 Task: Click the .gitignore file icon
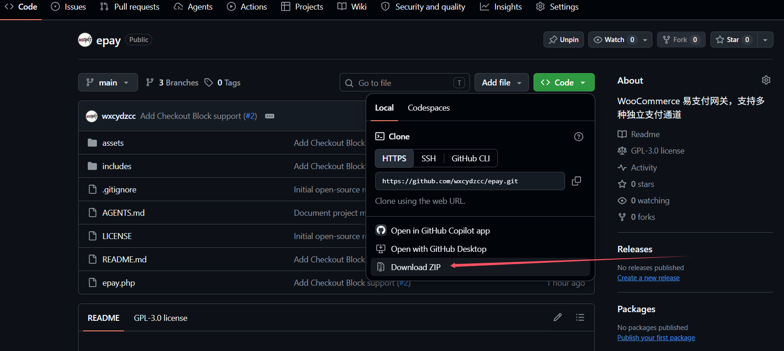click(x=92, y=189)
